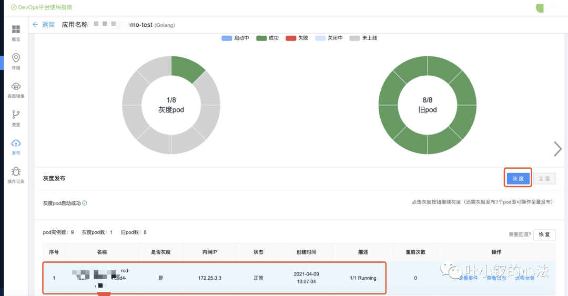Image resolution: width=568 pixels, height=296 pixels.
Task: Click the 旧pod数: 8 summary text
Action: pos(134,232)
